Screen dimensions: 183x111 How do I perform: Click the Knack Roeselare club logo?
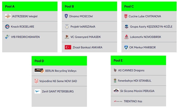pos(7,27)
